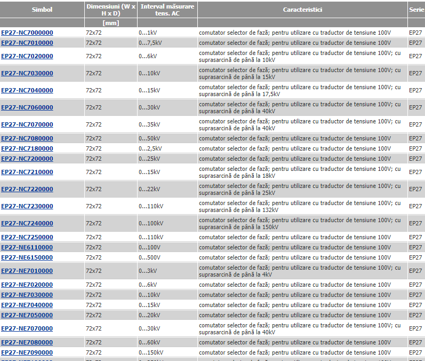Open the EP27-NE7090000 product page
The width and height of the screenshot is (425, 361).
click(x=27, y=352)
